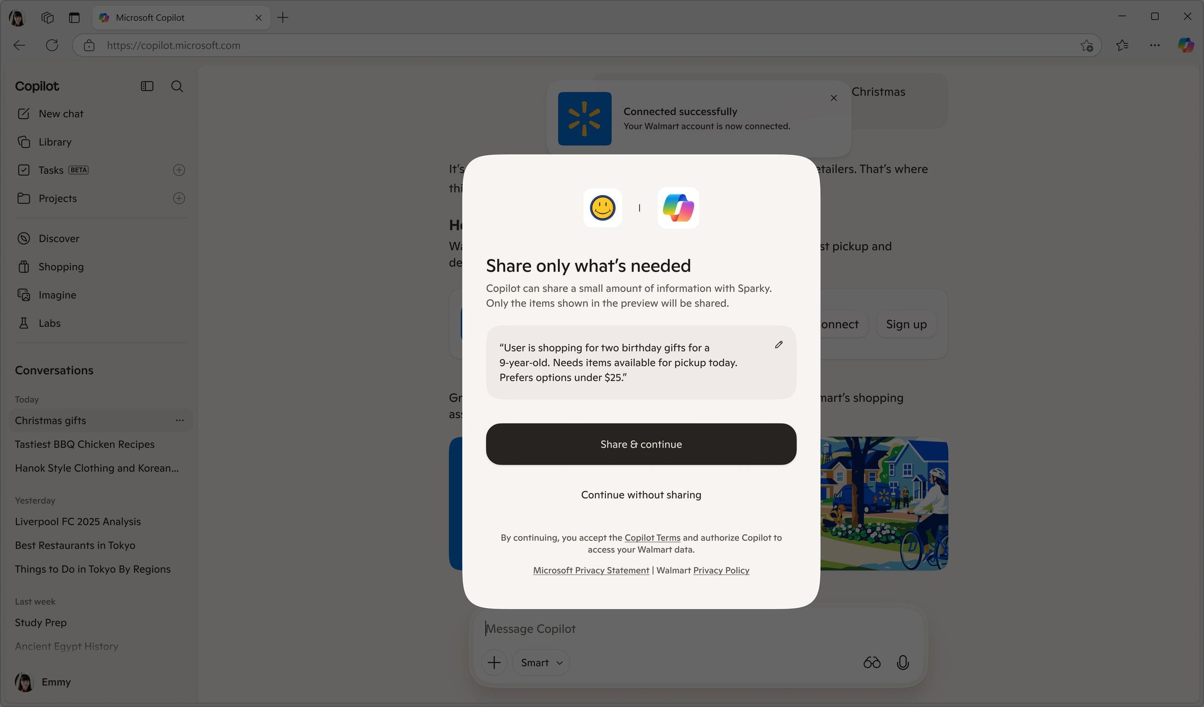Choose Continue without sharing
This screenshot has width=1204, height=707.
pos(641,495)
